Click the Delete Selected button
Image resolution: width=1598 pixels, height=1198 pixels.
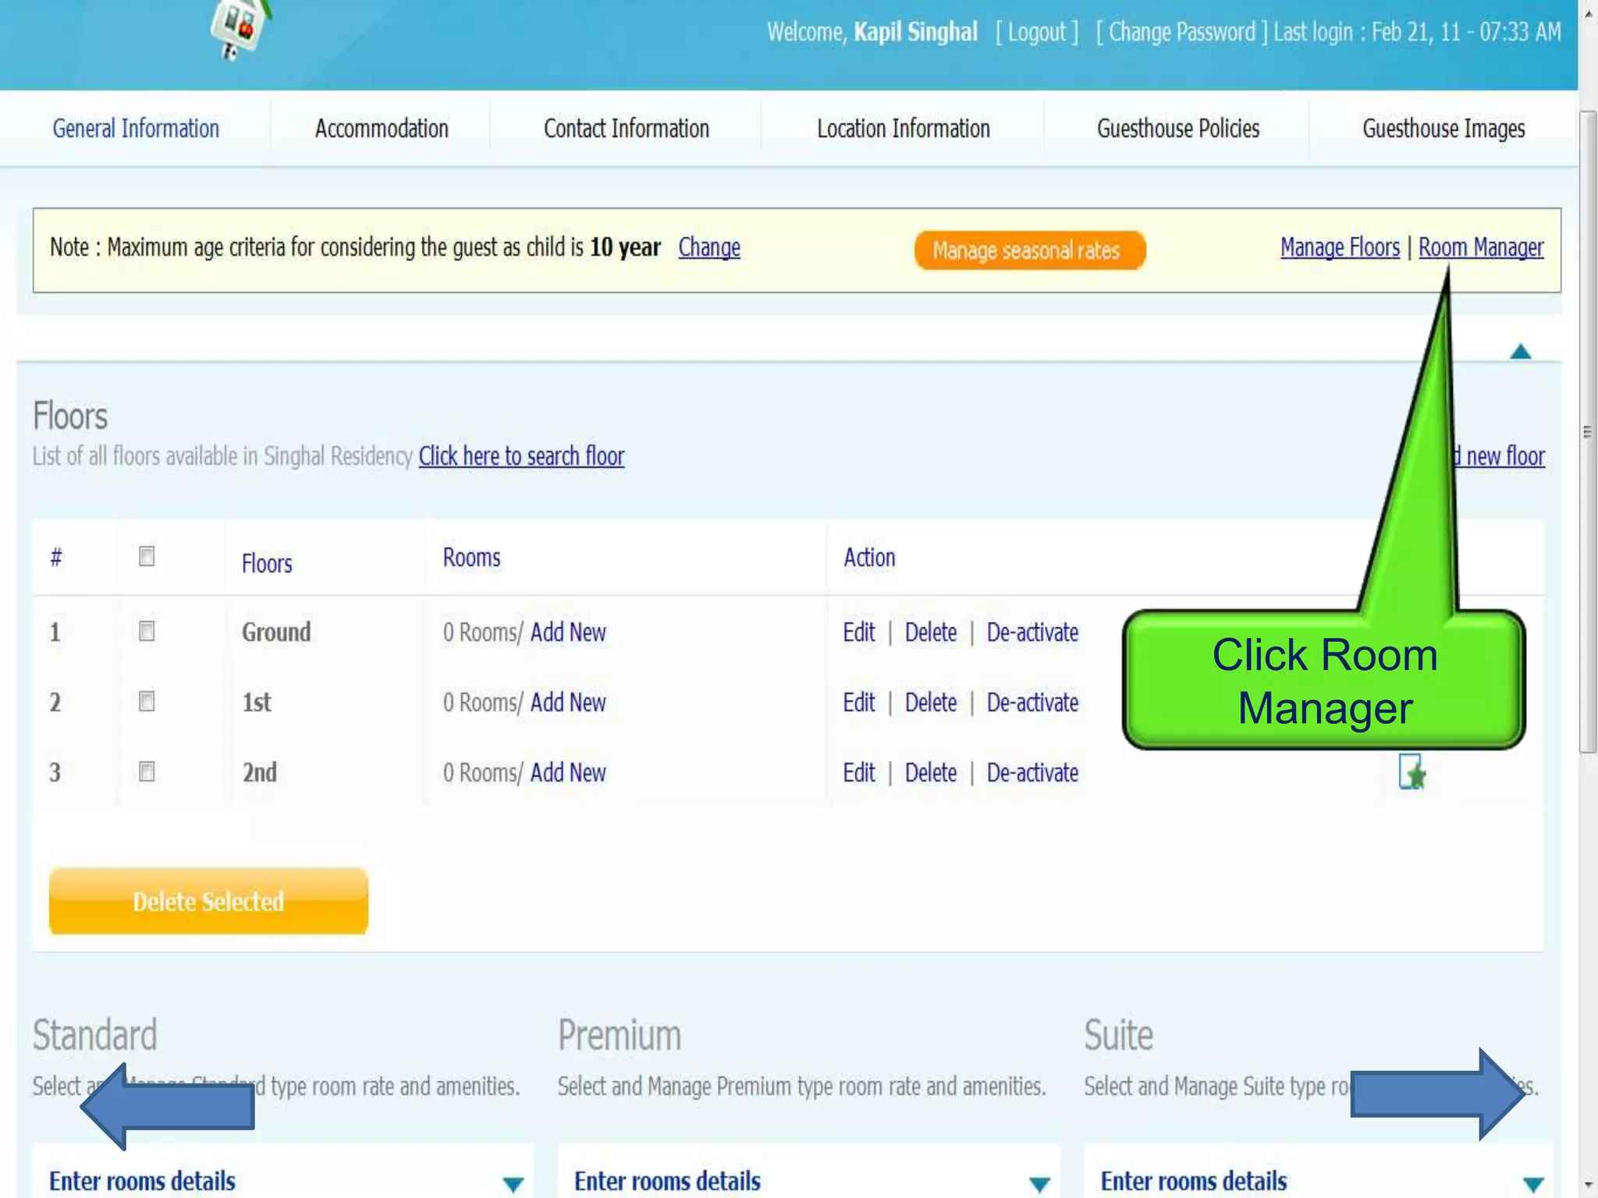pos(208,901)
